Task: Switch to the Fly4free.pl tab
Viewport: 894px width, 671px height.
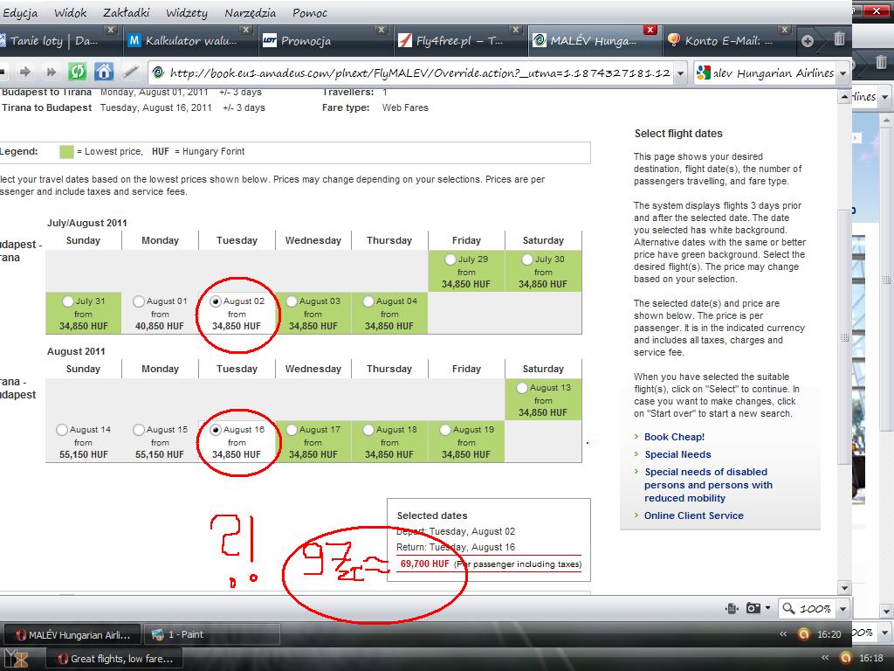Action: [460, 40]
